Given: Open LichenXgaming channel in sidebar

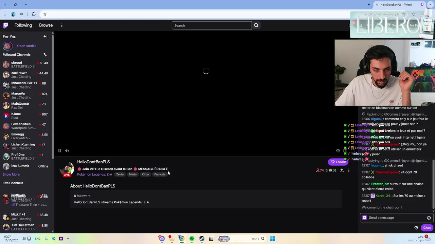Looking at the screenshot, I should (26, 146).
